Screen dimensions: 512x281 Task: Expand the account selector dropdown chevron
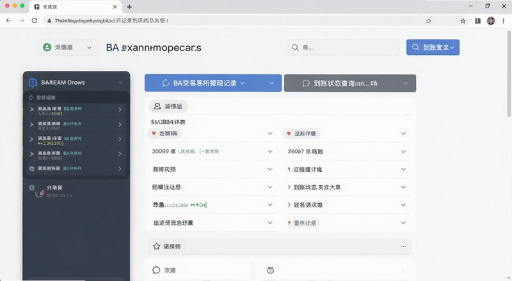point(89,48)
